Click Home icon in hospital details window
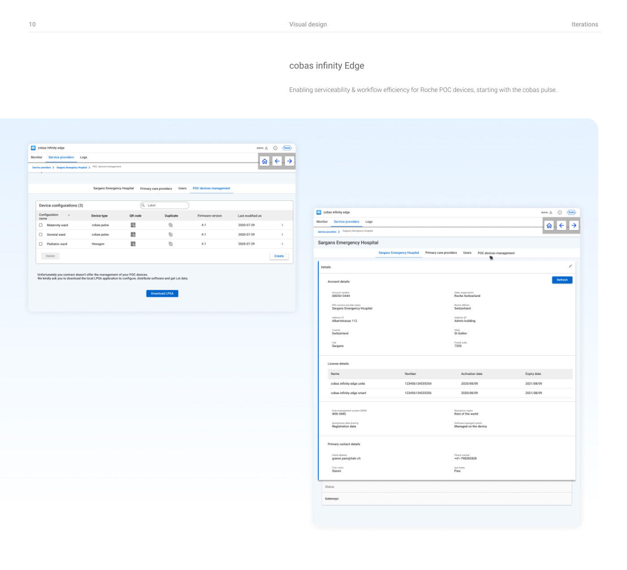The image size is (627, 570). [x=549, y=226]
